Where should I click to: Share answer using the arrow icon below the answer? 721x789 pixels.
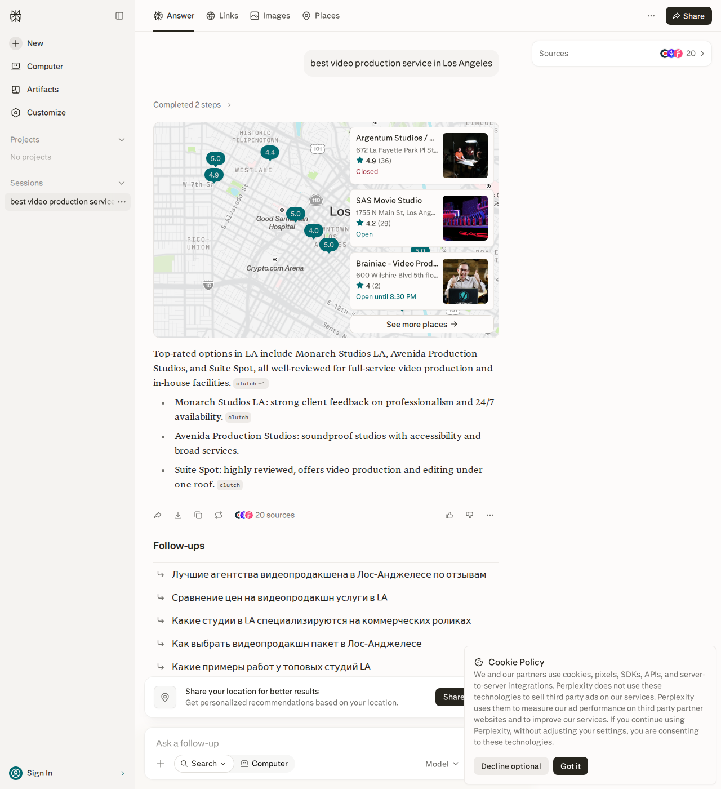point(158,515)
